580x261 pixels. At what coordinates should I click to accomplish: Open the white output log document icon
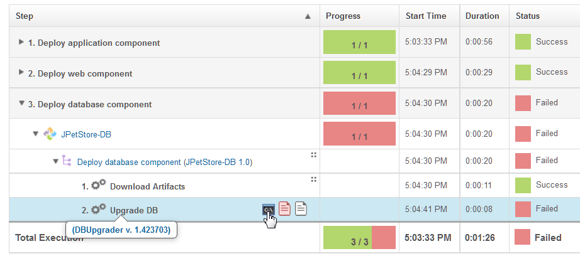(301, 209)
